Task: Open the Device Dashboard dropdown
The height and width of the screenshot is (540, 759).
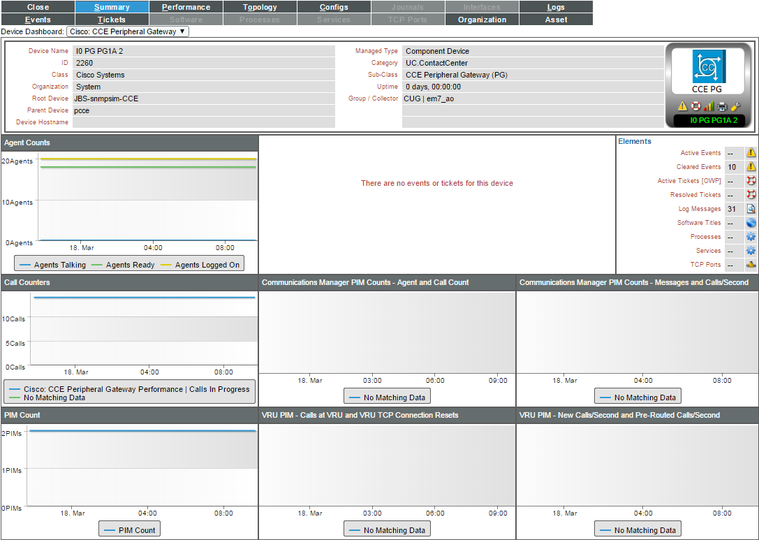Action: (127, 31)
